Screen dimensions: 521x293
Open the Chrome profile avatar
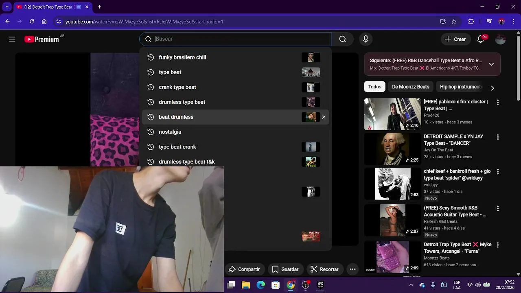501,22
